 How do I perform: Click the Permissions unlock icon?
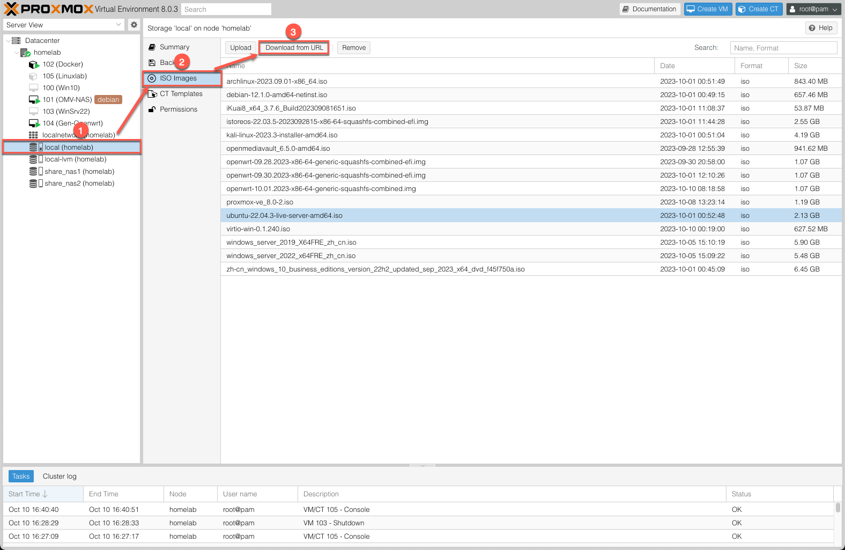(152, 109)
